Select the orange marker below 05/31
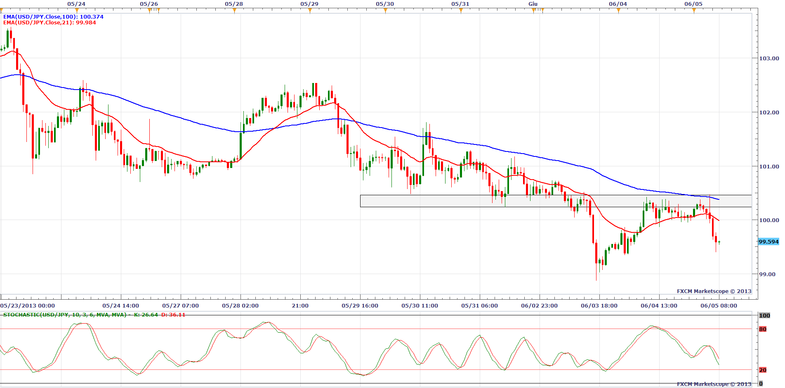This screenshot has height=388, width=785. (461, 10)
